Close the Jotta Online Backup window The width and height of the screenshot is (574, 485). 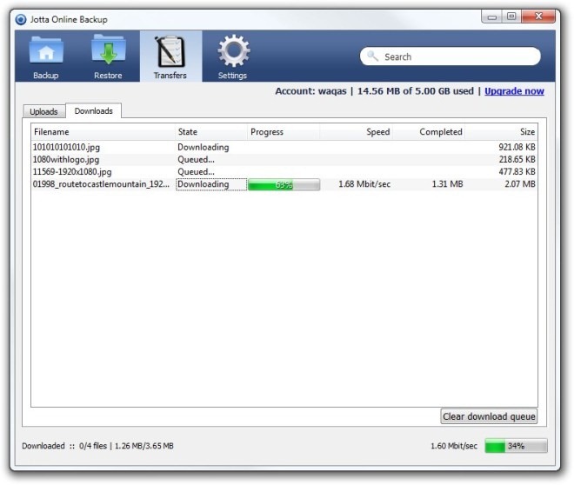[x=538, y=17]
